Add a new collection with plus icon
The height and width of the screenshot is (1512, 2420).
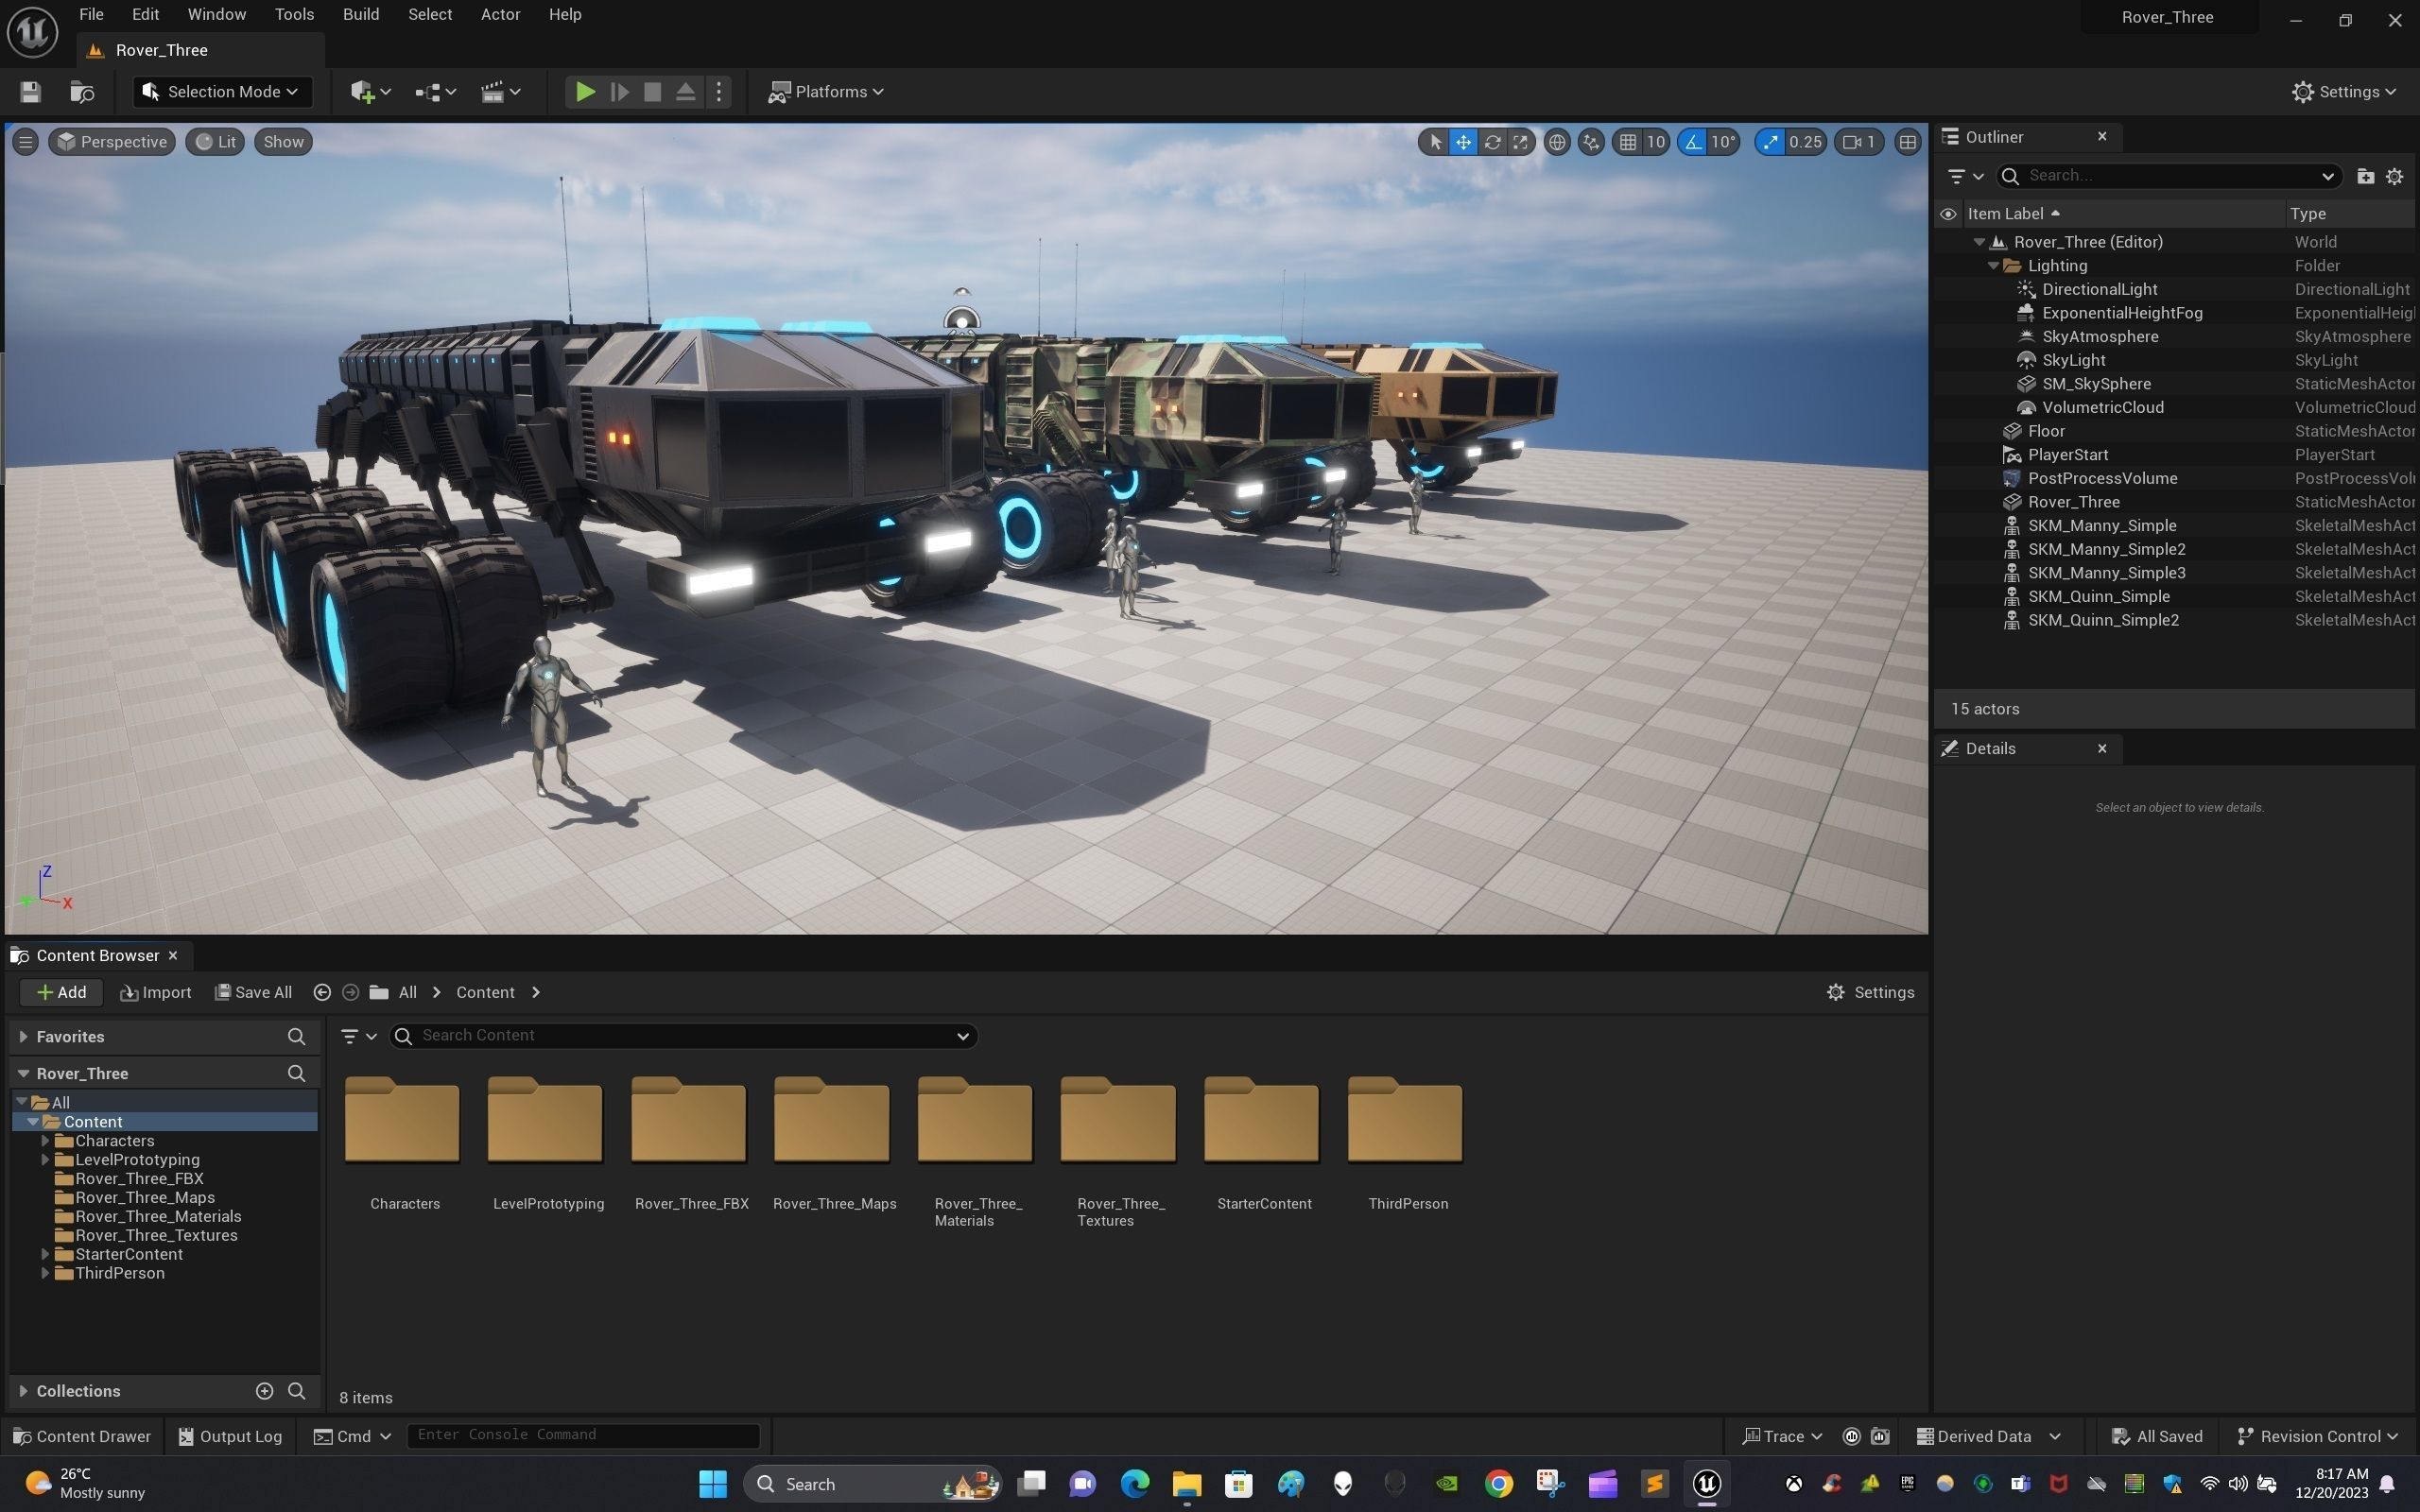pyautogui.click(x=264, y=1391)
